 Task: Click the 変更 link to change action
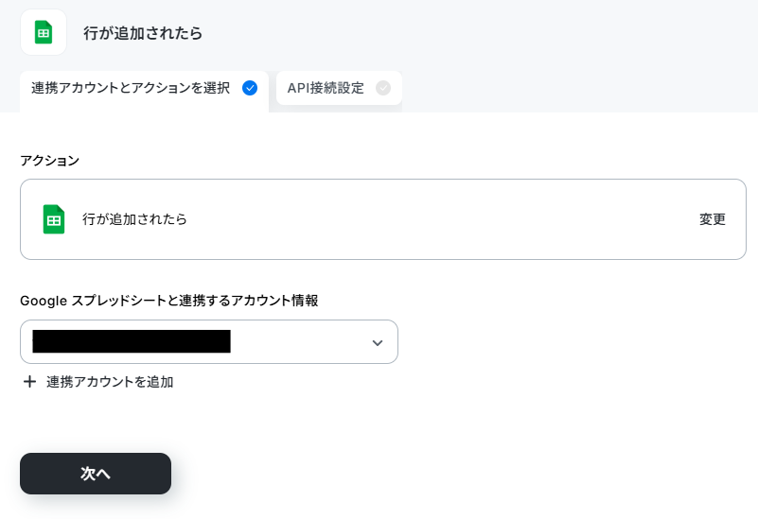pos(712,219)
